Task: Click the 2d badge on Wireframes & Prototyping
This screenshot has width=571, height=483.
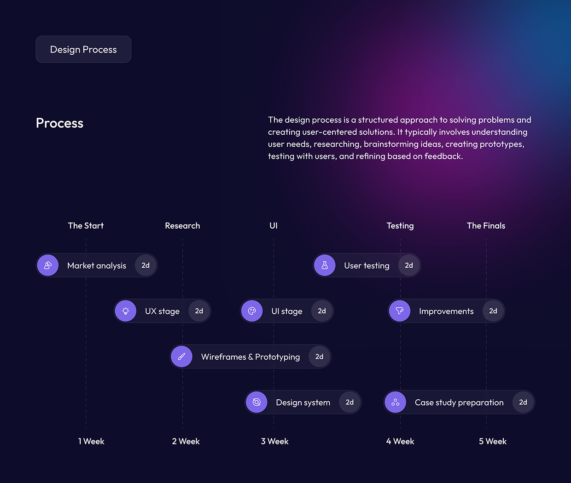Action: (x=319, y=356)
